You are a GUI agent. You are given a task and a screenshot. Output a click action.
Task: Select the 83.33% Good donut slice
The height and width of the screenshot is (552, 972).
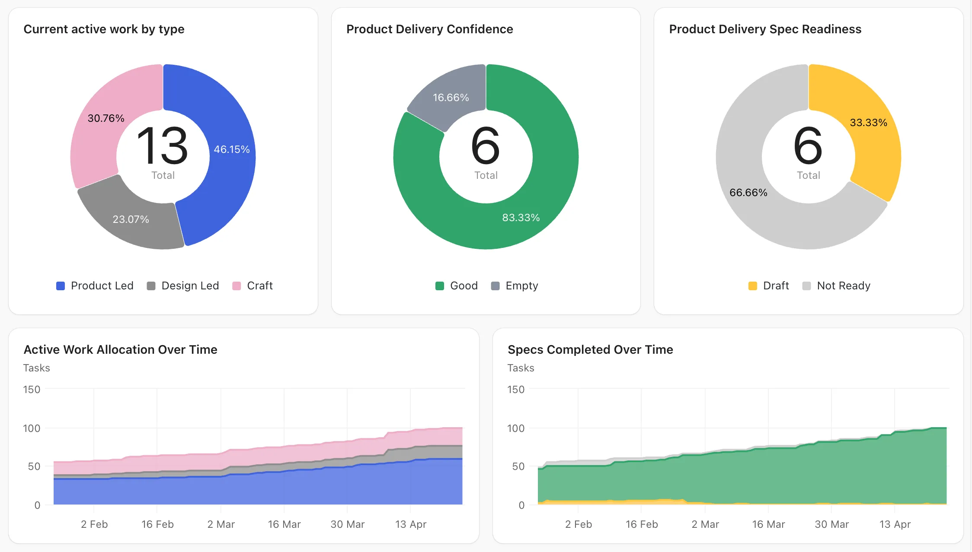coord(521,218)
